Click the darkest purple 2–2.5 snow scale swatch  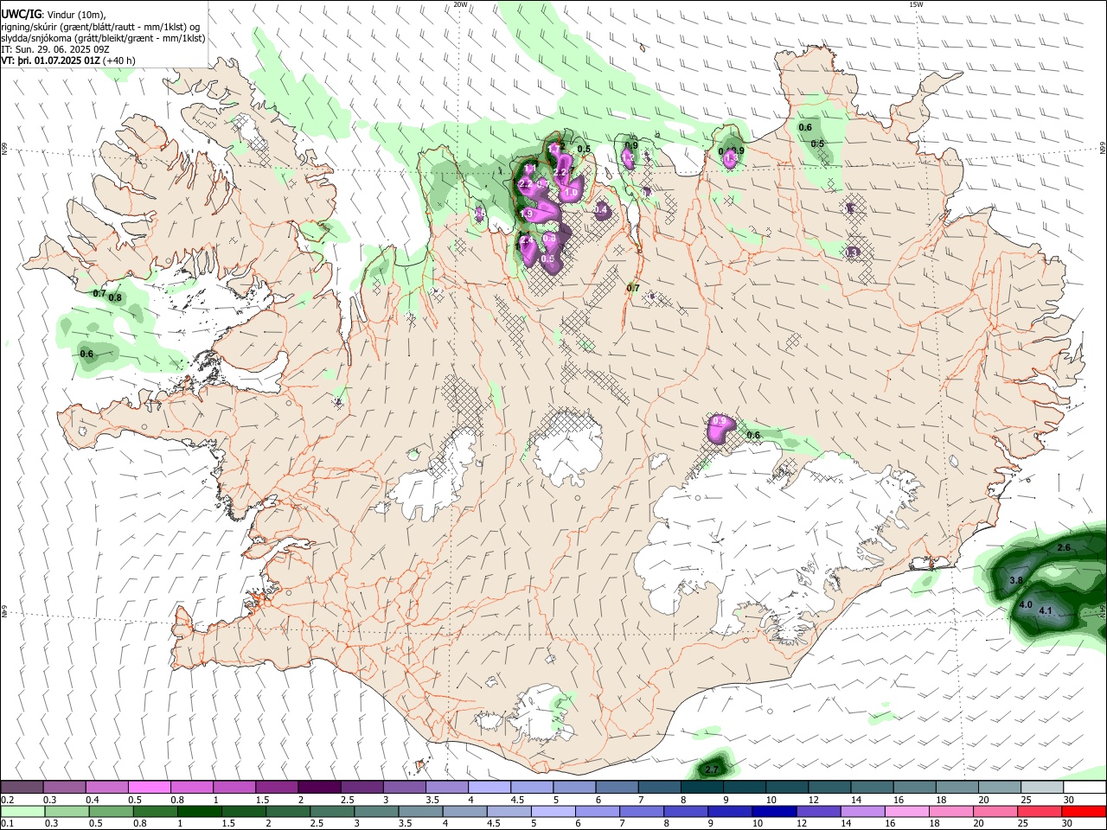pos(320,787)
